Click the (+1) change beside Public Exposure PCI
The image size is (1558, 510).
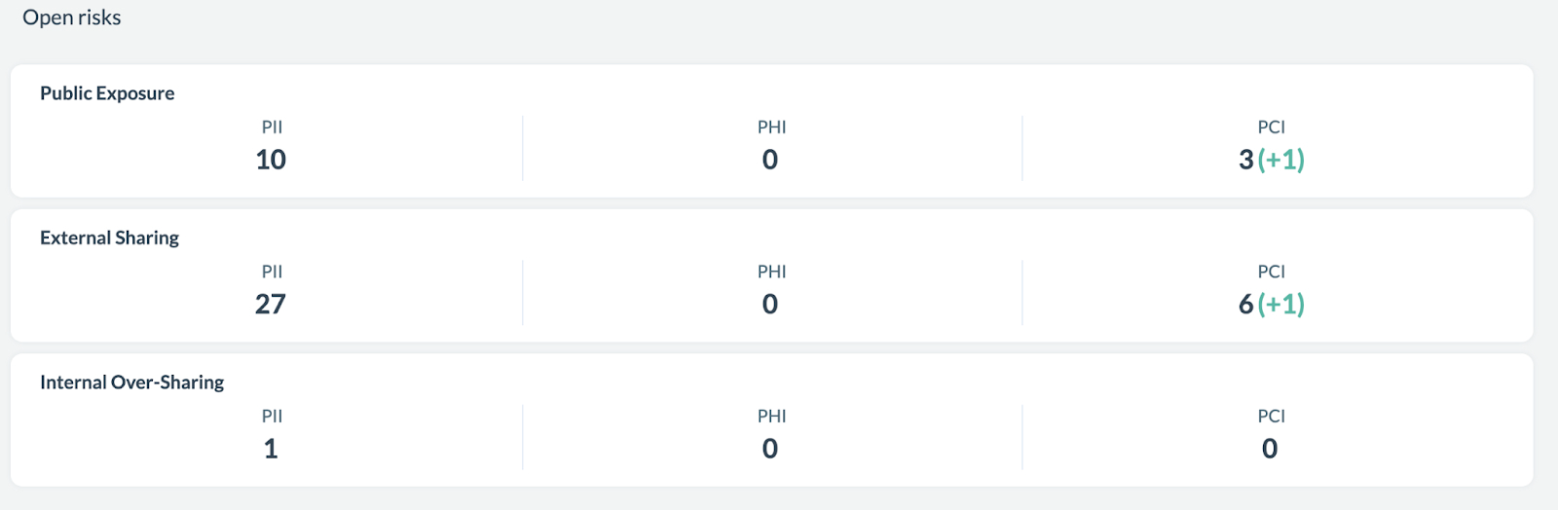(x=1281, y=160)
